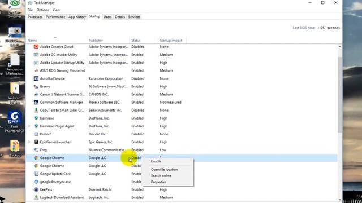Click the Canon IJ Network Scanner icon
The height and width of the screenshot is (203, 362).
click(36, 94)
